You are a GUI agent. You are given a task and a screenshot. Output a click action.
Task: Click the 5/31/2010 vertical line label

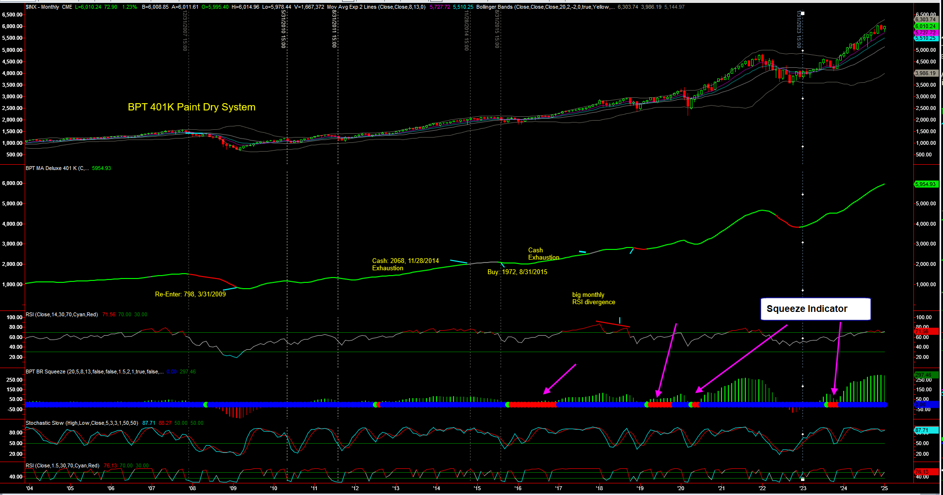(x=283, y=29)
